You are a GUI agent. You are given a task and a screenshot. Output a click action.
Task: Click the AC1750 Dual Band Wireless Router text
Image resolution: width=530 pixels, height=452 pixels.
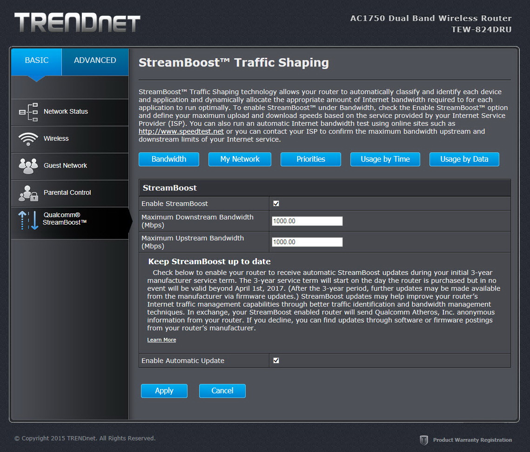(x=431, y=18)
